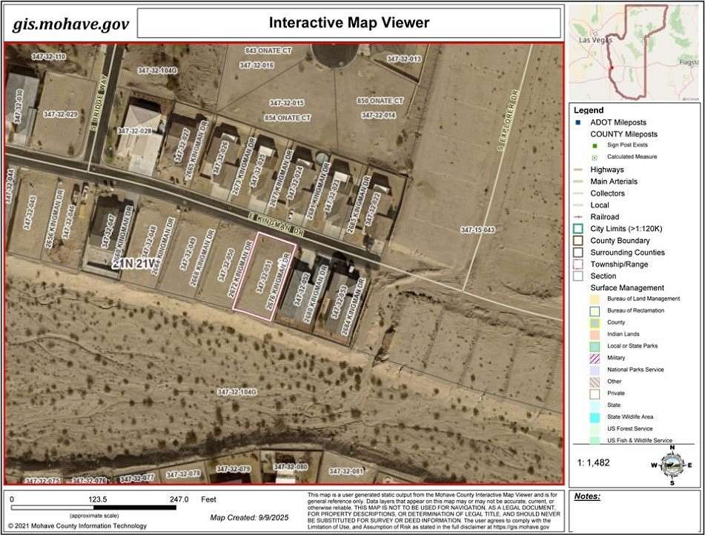Toggle the Township/Range dashed outline swatch
This screenshot has width=705, height=535.
[577, 263]
